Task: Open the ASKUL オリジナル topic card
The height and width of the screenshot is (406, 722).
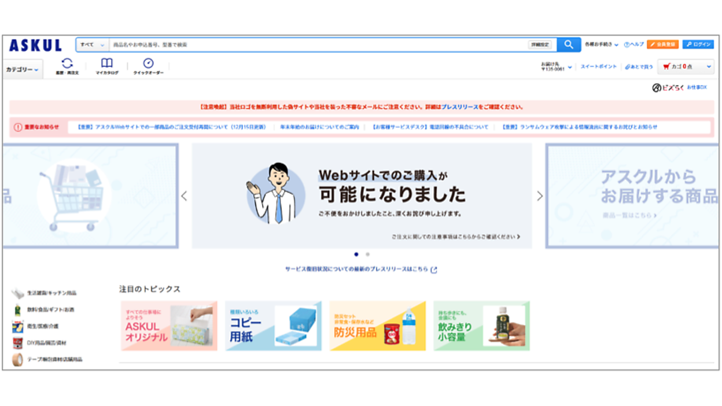Action: click(169, 326)
